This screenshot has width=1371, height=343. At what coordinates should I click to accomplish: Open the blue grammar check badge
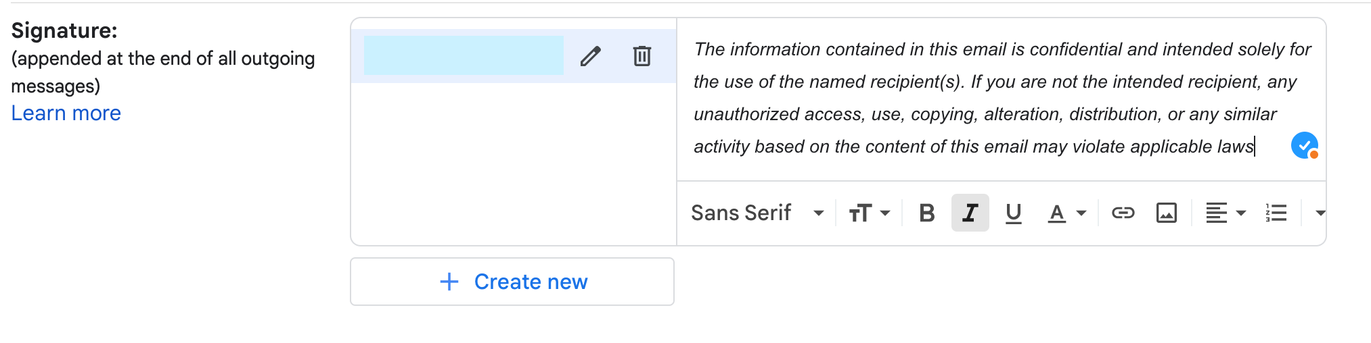[x=1304, y=146]
